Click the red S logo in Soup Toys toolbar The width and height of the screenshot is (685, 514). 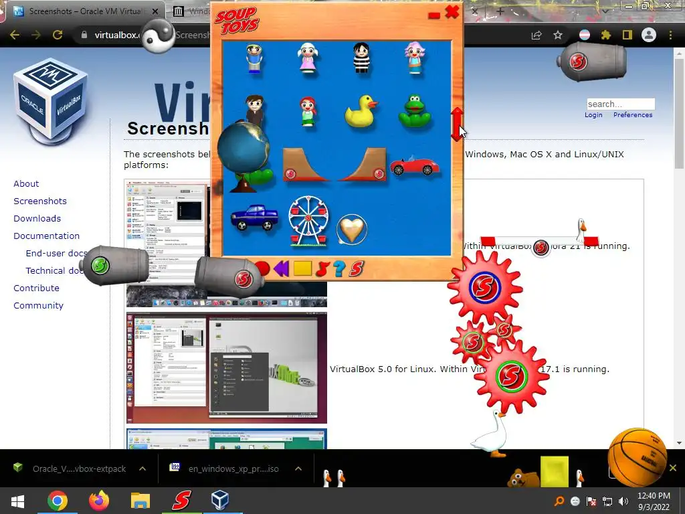pos(357,269)
